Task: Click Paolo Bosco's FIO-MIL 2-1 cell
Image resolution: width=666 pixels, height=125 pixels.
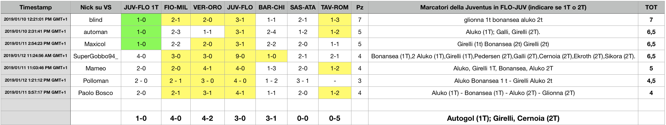Action: click(x=176, y=93)
